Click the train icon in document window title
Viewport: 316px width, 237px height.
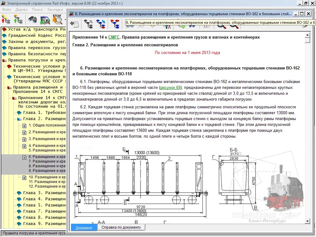coord(71,14)
